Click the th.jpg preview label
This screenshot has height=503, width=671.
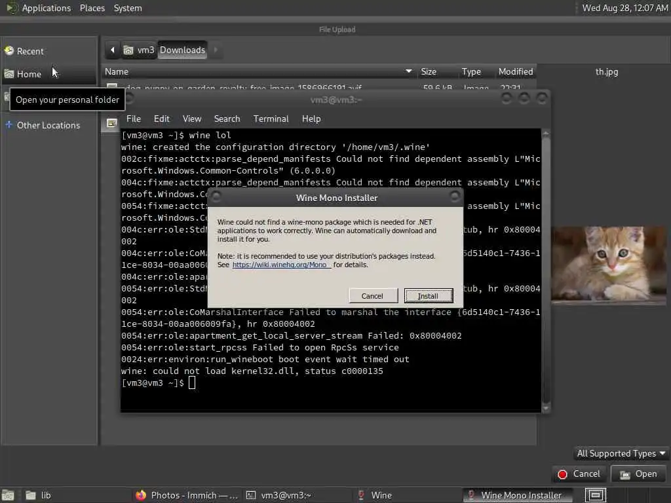[607, 72]
